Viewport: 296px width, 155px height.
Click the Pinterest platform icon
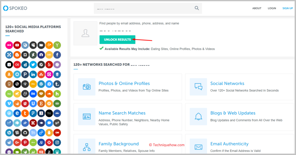pos(25,143)
